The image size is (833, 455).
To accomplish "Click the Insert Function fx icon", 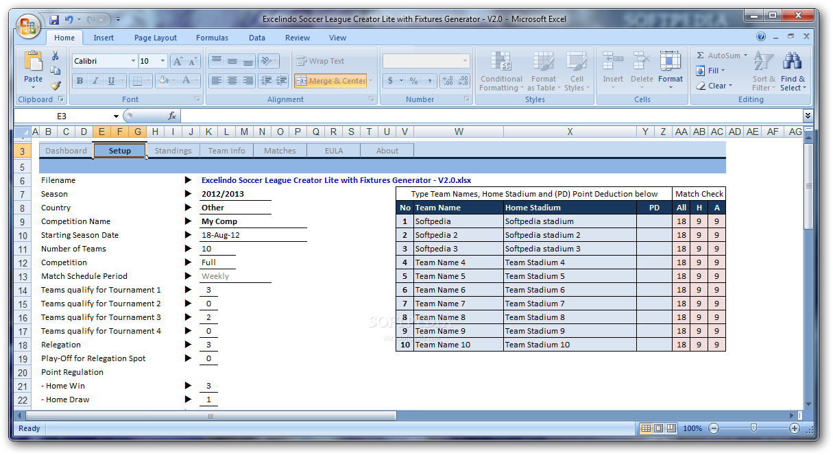I will (172, 116).
